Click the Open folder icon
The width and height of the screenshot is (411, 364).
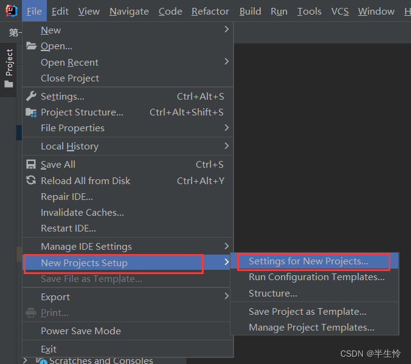[x=31, y=46]
